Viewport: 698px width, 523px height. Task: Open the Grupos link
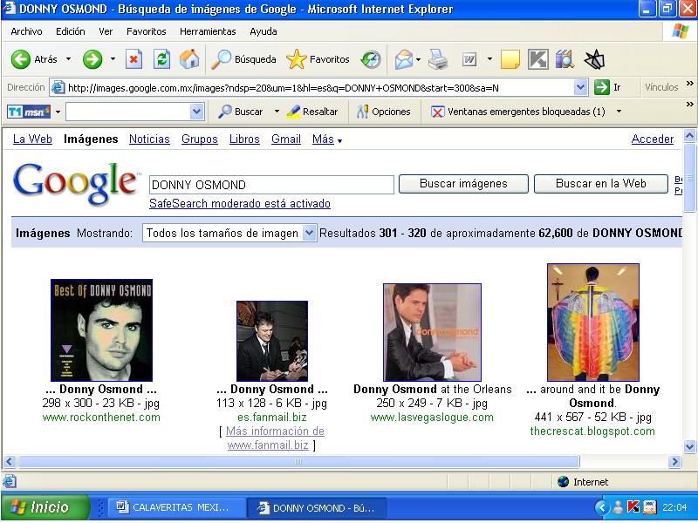point(200,139)
